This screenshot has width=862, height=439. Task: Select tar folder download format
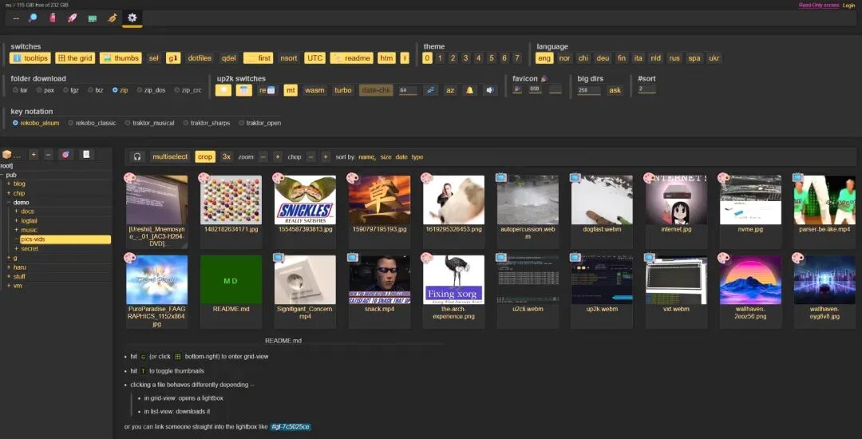coord(20,90)
